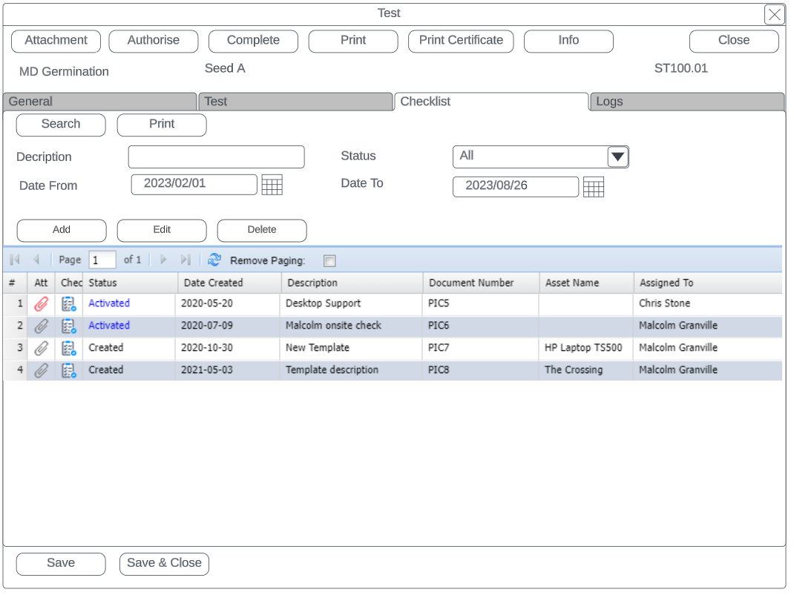Open the Date To calendar picker
This screenshot has width=794, height=595.
coord(594,187)
